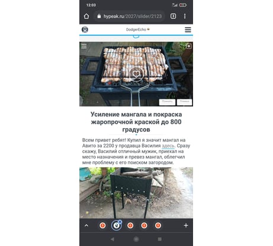Image resolution: width=273 pixels, height=246 pixels.
Task: Tap the camera icon on cover image
Action: coord(189,46)
